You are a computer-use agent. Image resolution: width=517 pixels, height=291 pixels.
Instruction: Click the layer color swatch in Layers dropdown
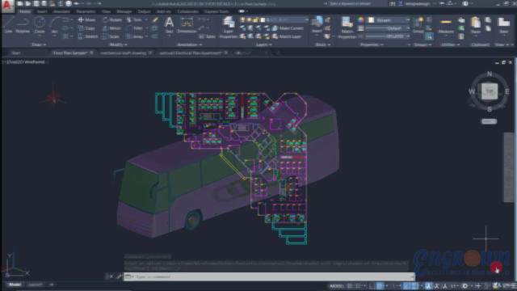263,19
